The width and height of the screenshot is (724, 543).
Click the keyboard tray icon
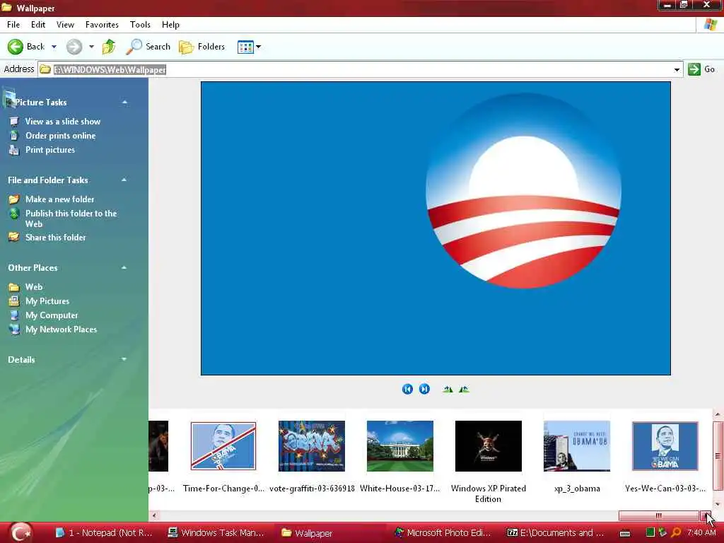[625, 534]
